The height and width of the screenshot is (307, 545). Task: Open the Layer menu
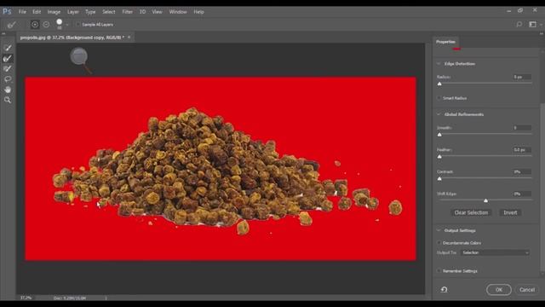[x=72, y=11]
